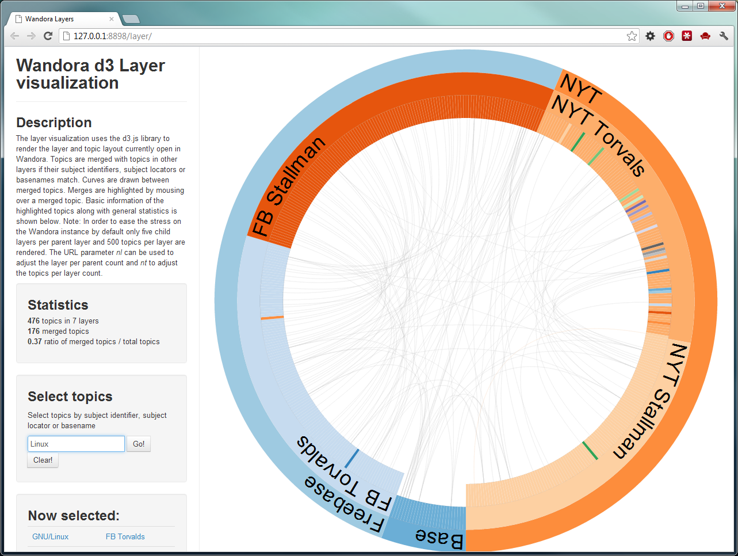Select the Wandora Layers tab
The image size is (738, 556).
[x=58, y=19]
